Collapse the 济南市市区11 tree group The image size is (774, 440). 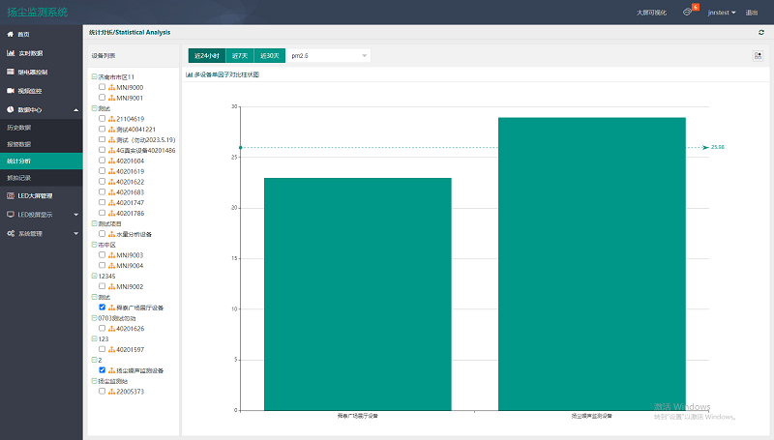tap(94, 76)
